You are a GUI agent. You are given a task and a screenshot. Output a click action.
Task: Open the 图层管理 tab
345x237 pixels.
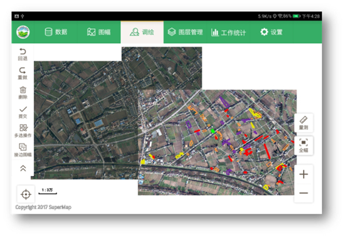pos(185,32)
